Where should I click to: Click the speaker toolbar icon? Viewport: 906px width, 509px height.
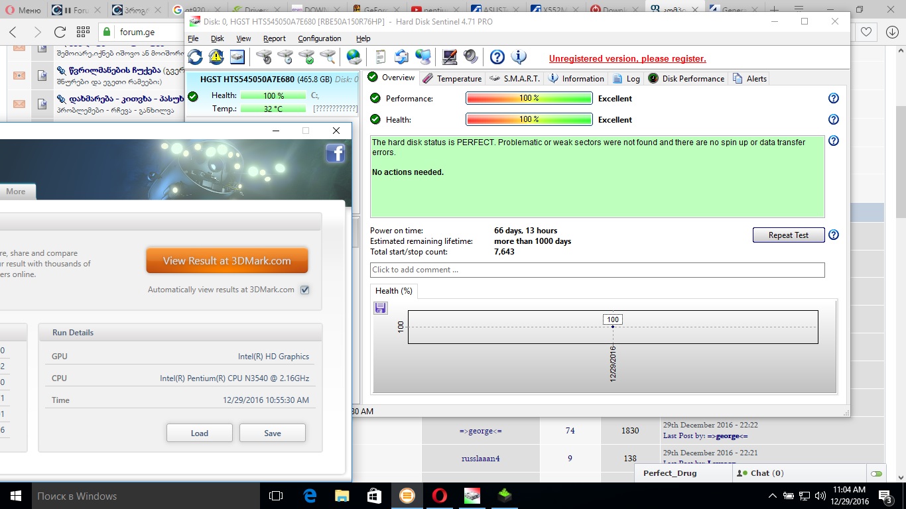click(471, 57)
